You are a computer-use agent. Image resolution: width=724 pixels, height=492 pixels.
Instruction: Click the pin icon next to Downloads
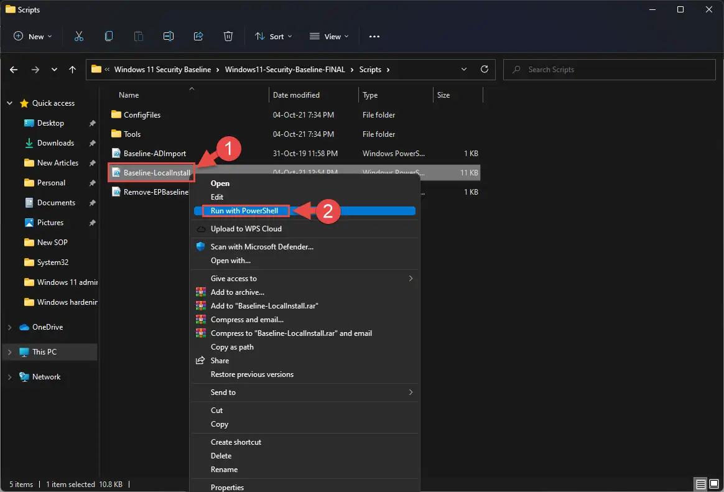point(92,143)
